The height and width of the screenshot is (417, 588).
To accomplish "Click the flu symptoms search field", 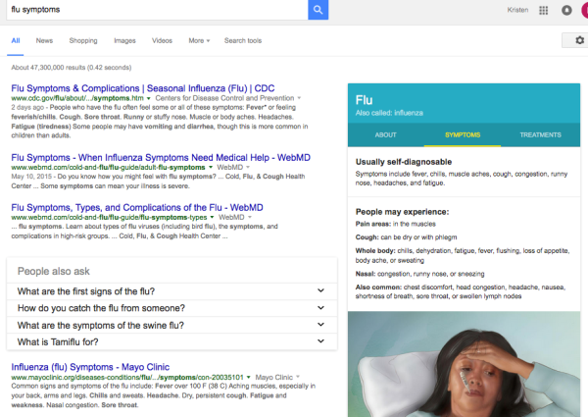I will tap(158, 10).
